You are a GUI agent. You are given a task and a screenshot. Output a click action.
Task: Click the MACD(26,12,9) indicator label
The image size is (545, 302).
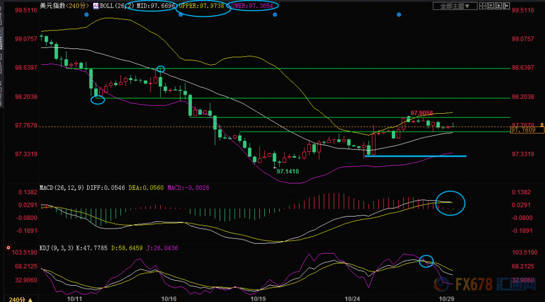coord(62,188)
